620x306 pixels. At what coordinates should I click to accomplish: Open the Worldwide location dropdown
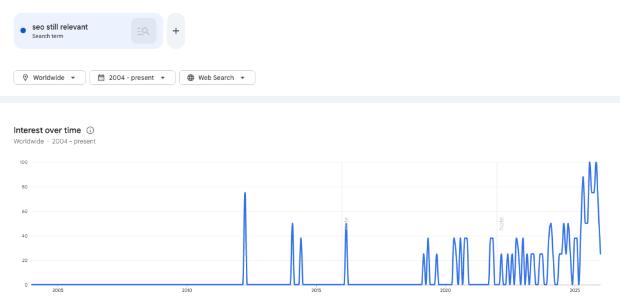pos(50,78)
